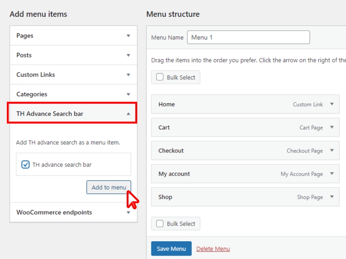
Task: Click the Custom Link type label
Action: click(308, 104)
